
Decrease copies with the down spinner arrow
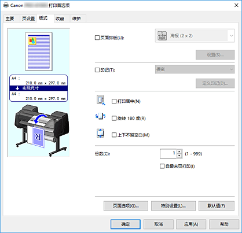point(179,156)
